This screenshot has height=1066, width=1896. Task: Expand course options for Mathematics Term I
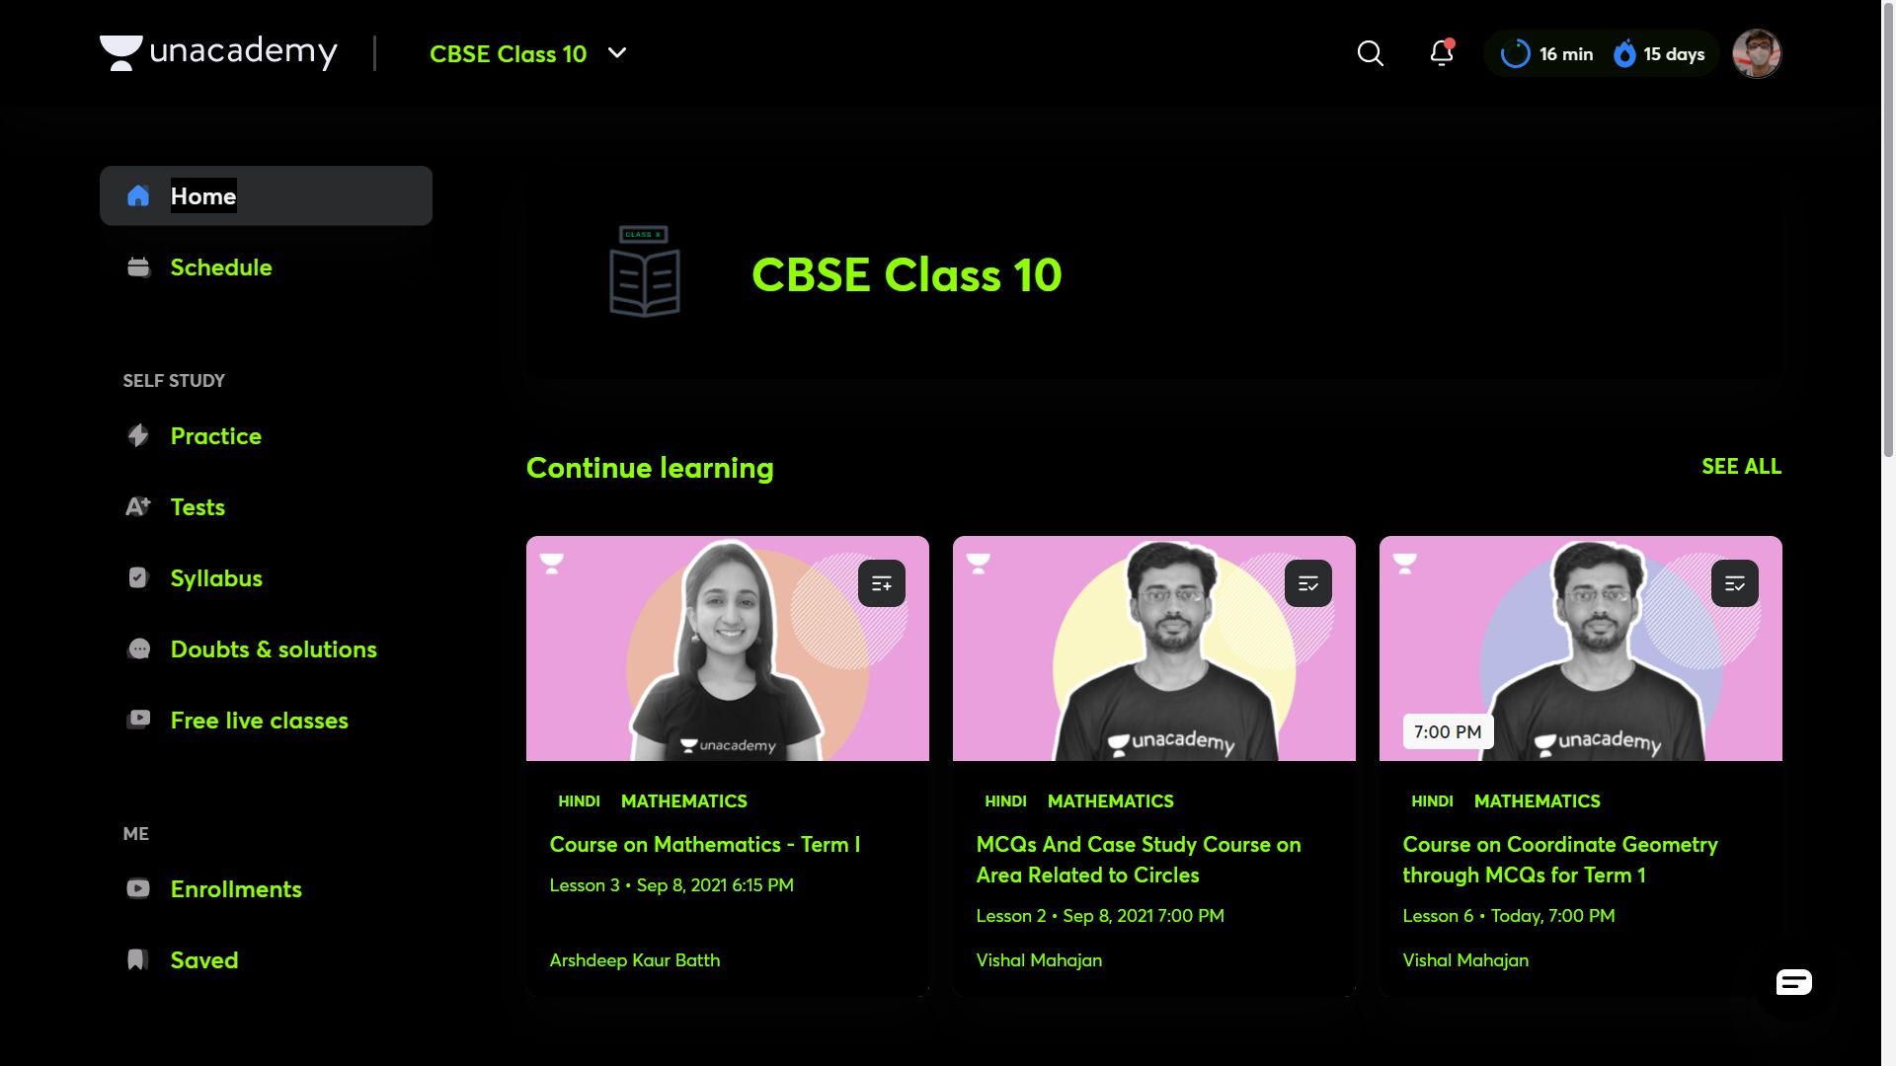pyautogui.click(x=882, y=583)
